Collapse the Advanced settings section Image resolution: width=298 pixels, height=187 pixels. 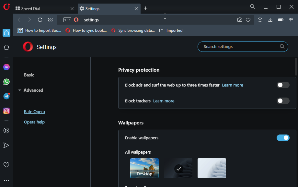coord(31,90)
